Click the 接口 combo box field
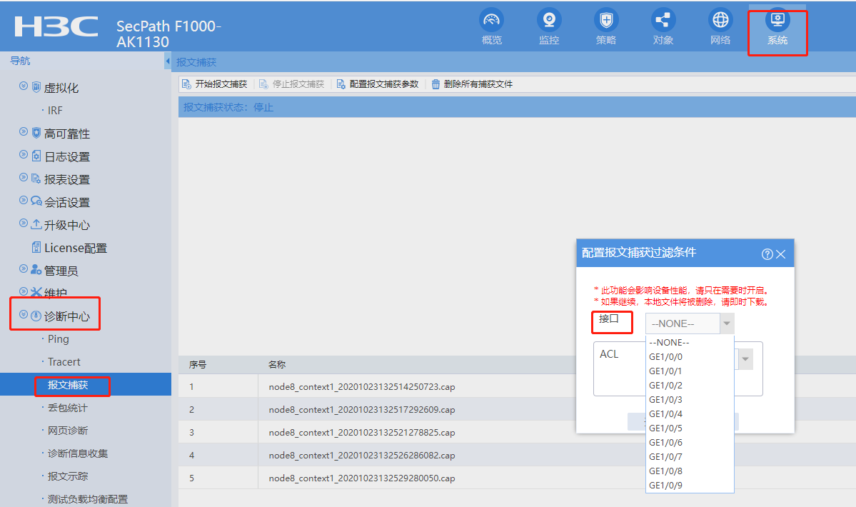 [683, 323]
